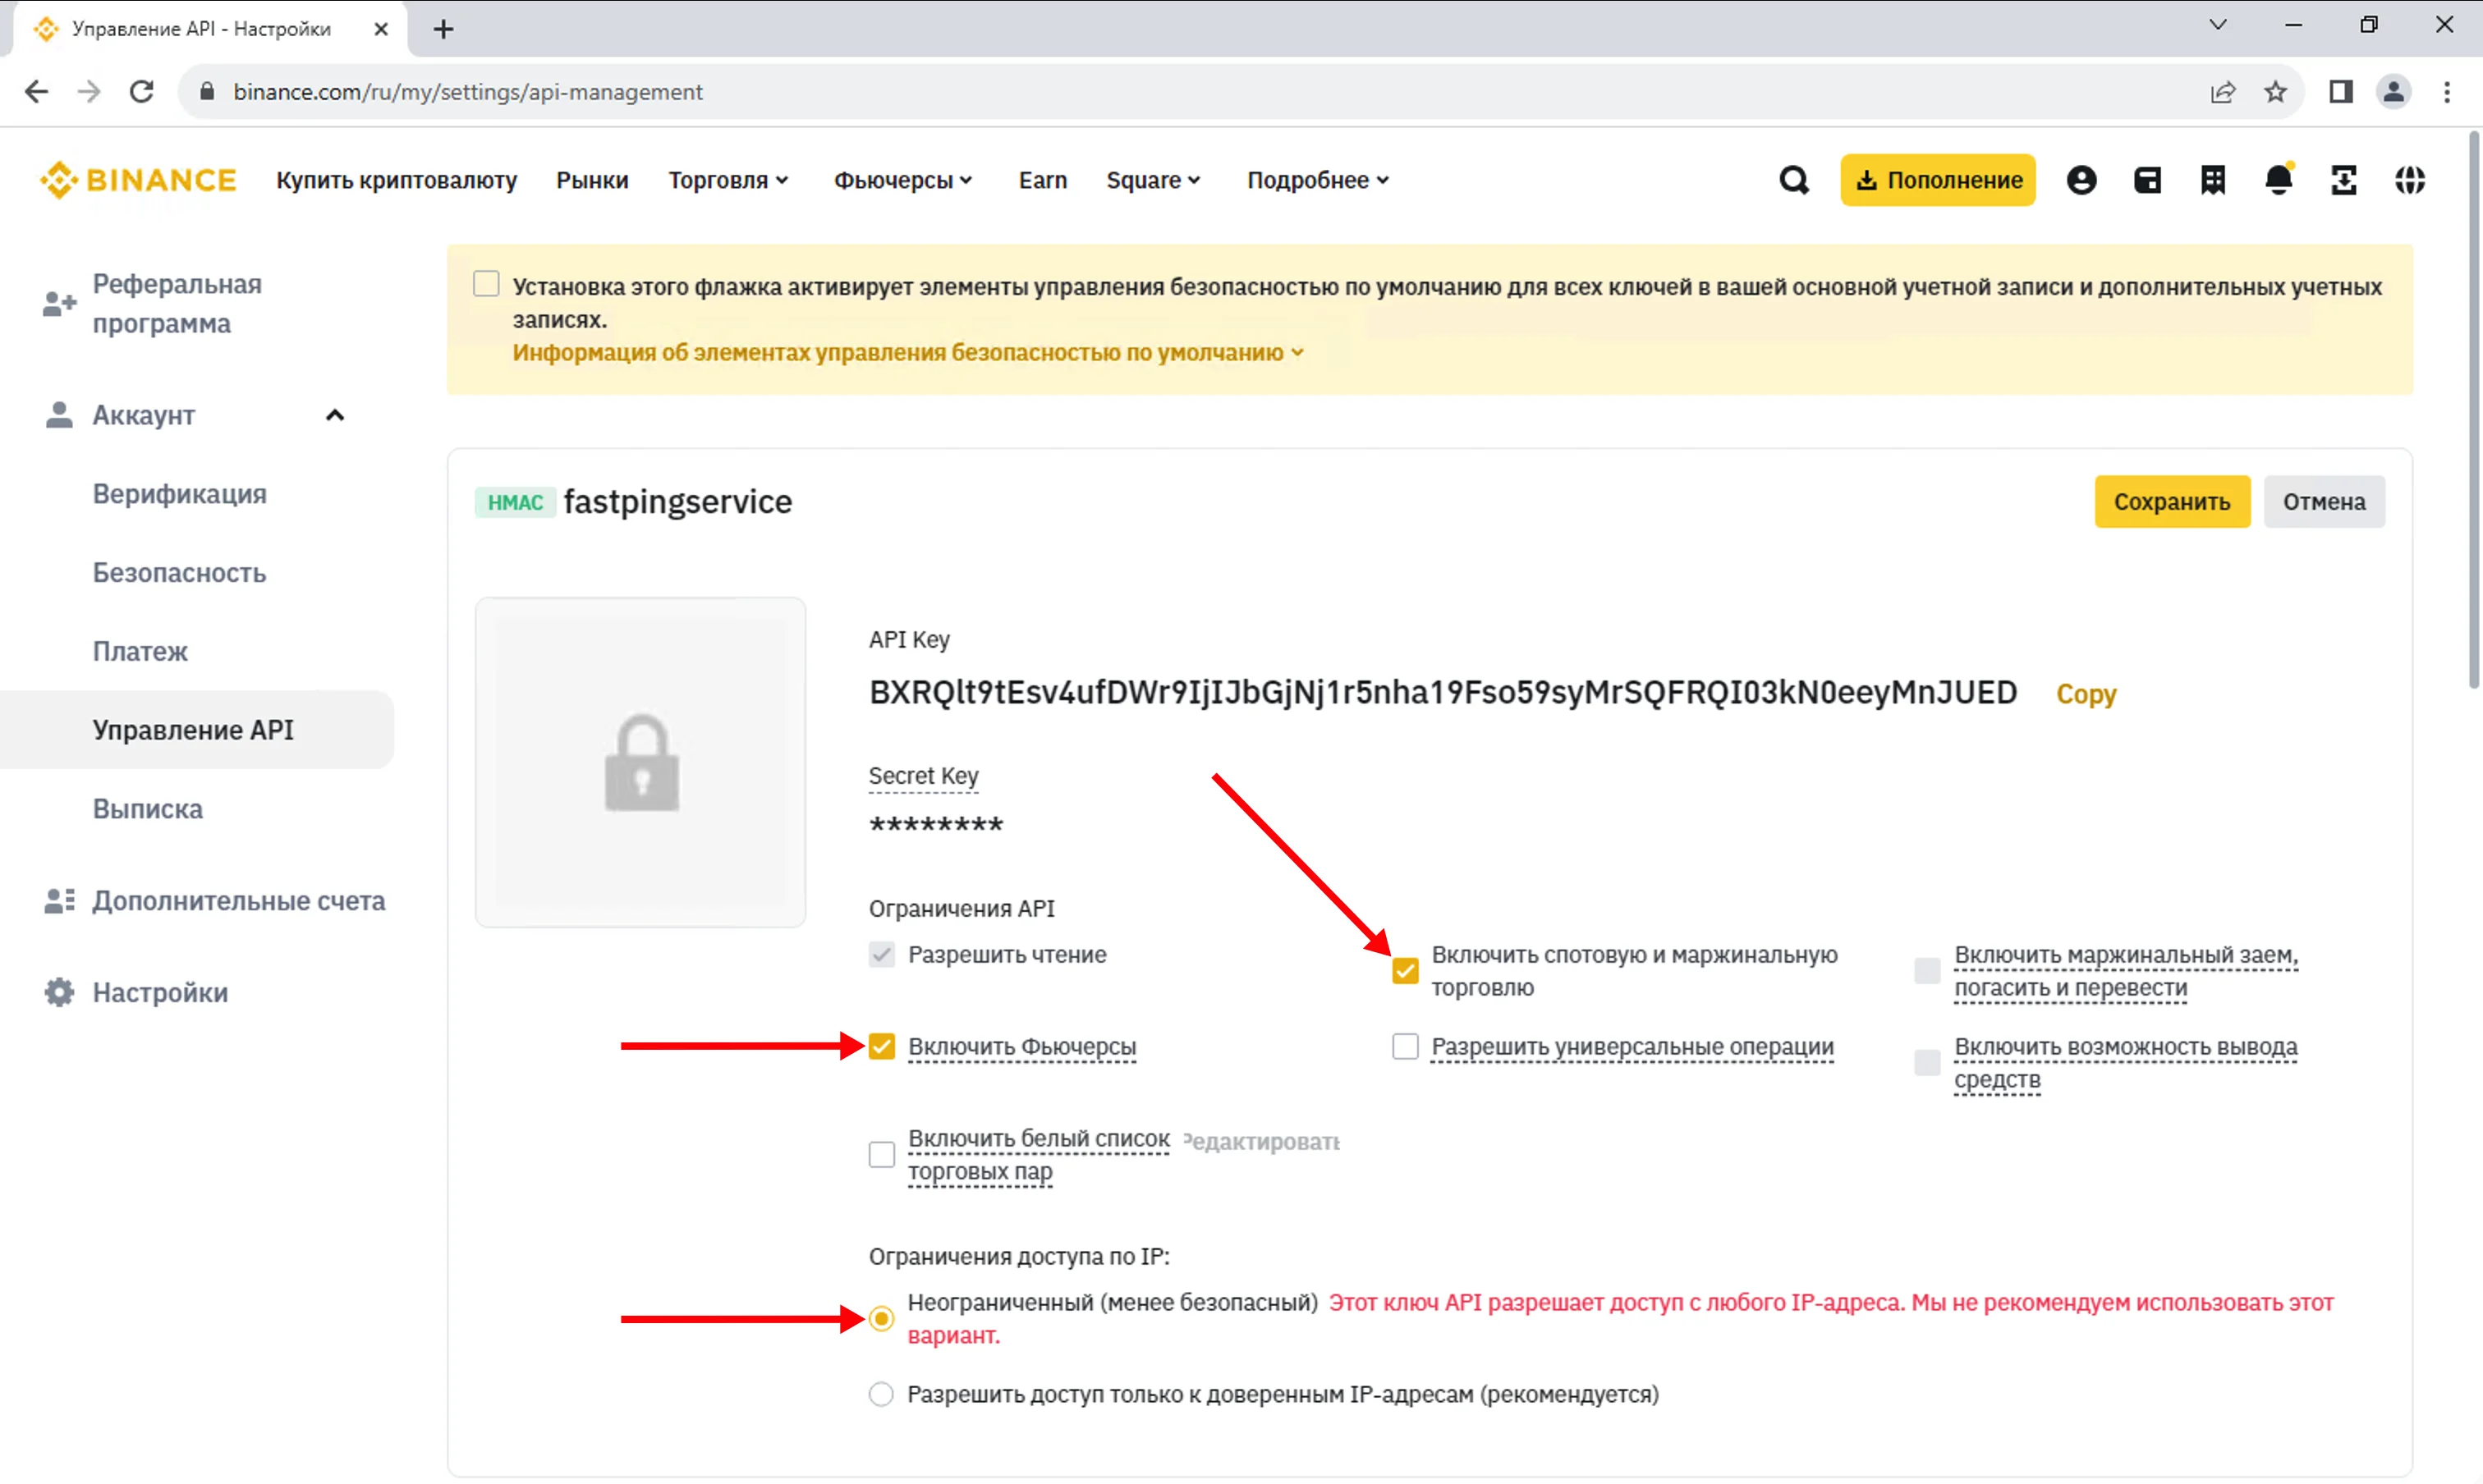Uncheck Включить Фьючерсы checkbox

881,1046
